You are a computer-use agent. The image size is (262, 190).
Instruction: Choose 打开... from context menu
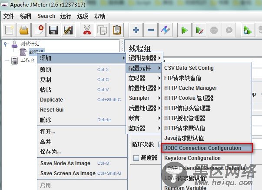pyautogui.click(x=81, y=132)
